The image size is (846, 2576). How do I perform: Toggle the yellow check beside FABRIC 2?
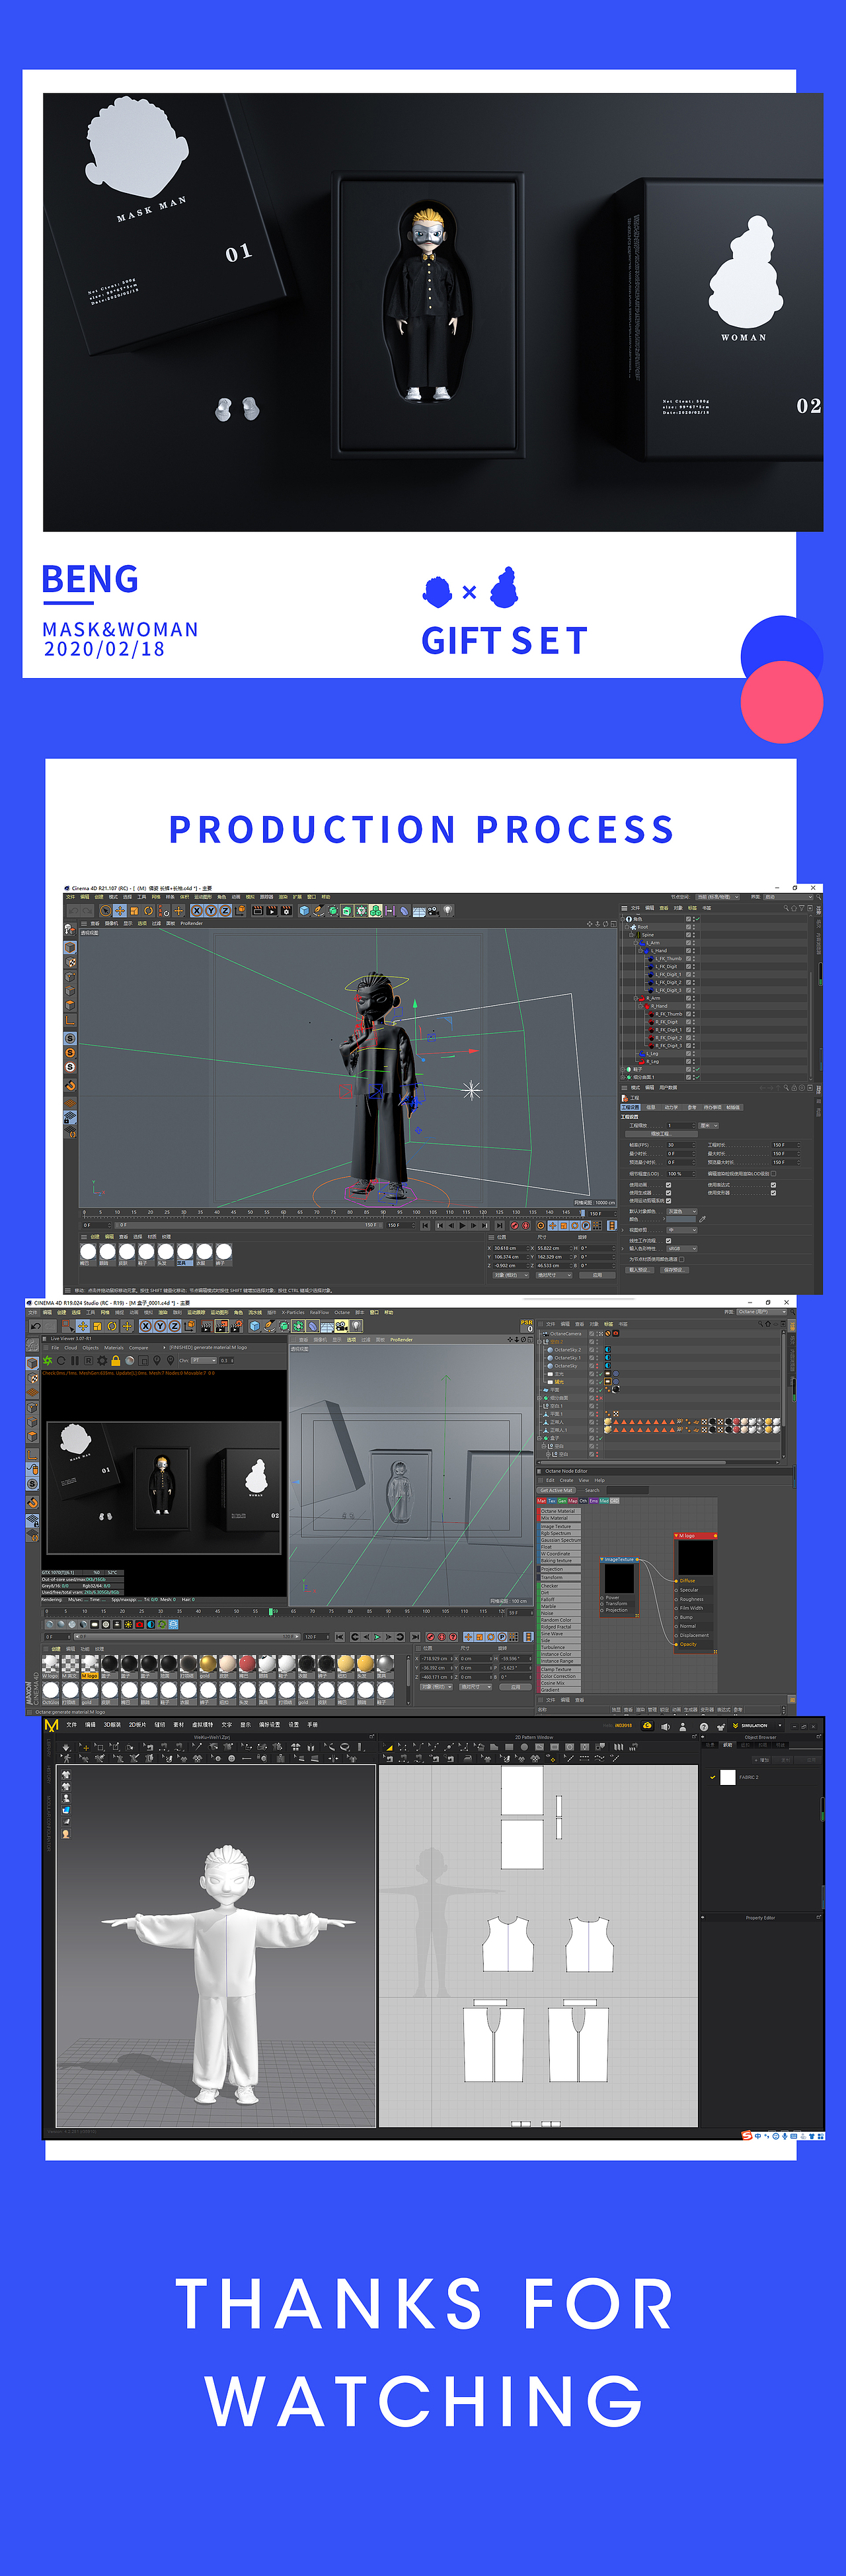pyautogui.click(x=713, y=1777)
